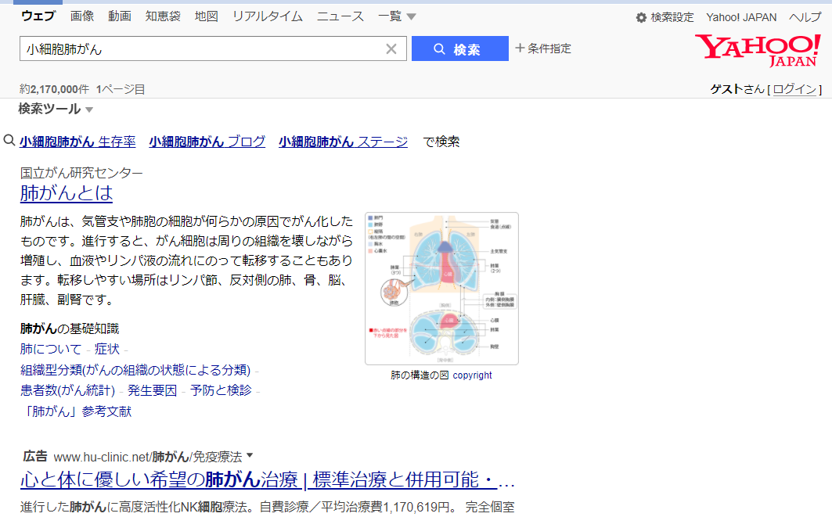Expand the 一覧 dropdown menu

click(397, 16)
